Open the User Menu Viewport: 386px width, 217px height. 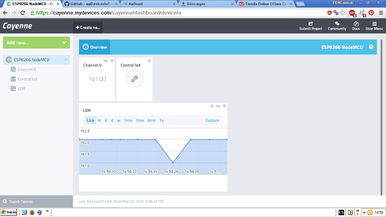pyautogui.click(x=374, y=26)
